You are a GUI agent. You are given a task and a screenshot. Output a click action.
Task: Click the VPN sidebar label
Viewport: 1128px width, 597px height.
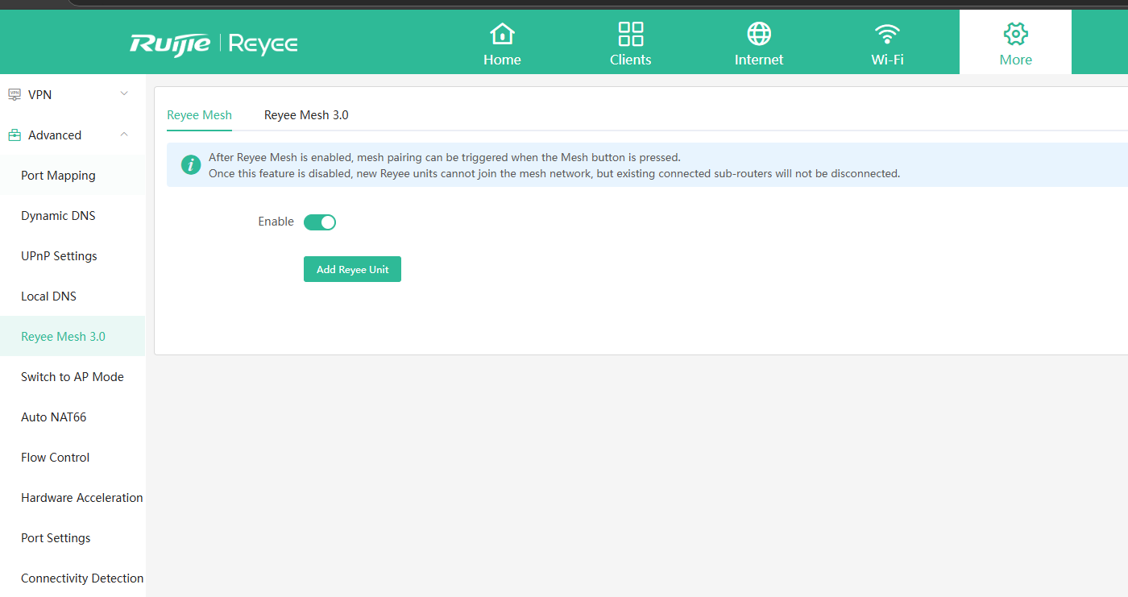tap(39, 94)
